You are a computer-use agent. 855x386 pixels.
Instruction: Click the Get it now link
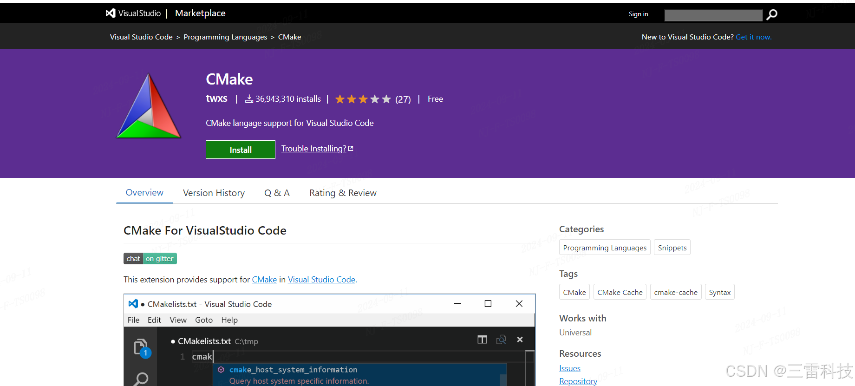click(x=754, y=37)
